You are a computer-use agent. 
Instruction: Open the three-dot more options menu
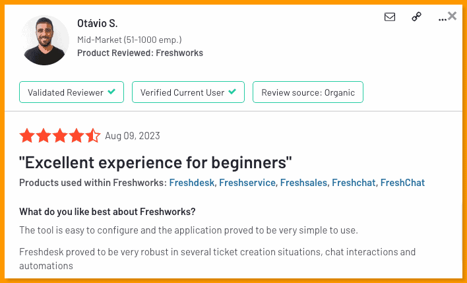point(443,19)
